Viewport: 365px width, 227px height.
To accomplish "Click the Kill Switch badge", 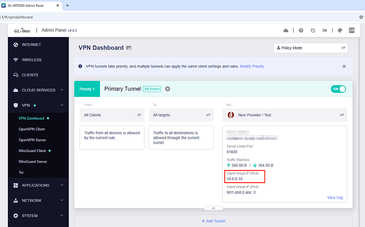I will [151, 89].
